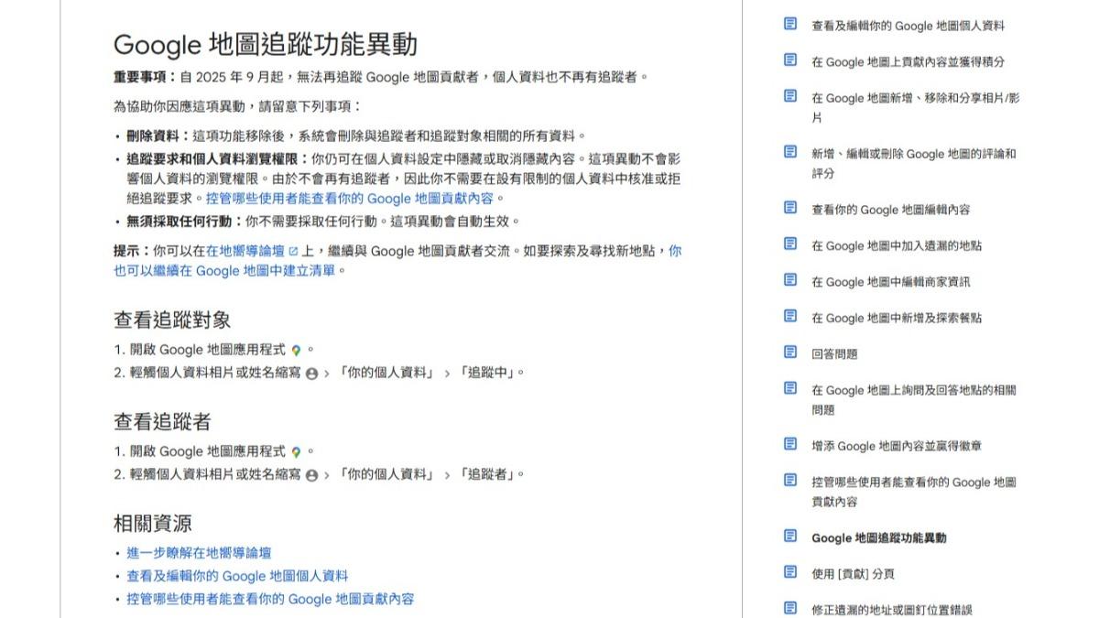The height and width of the screenshot is (618, 1099).
Task: Click article icon beside 在 Google 地圖中編輯商家資訊
Action: [x=790, y=280]
